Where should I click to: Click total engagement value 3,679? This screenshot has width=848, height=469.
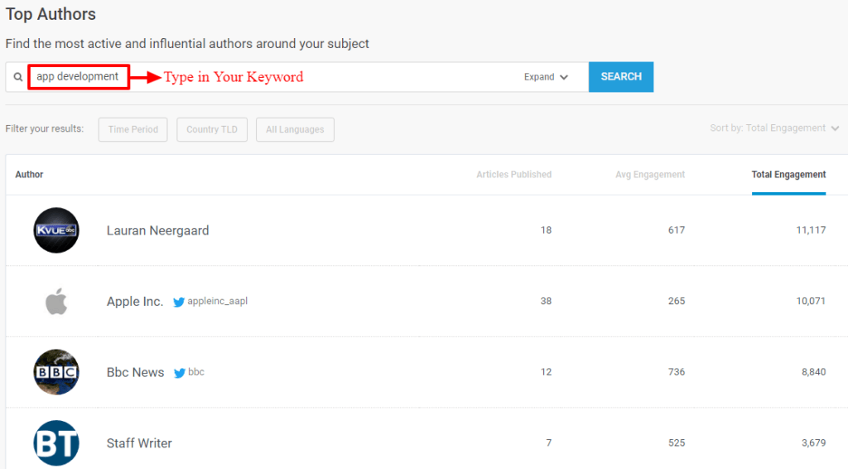(813, 442)
